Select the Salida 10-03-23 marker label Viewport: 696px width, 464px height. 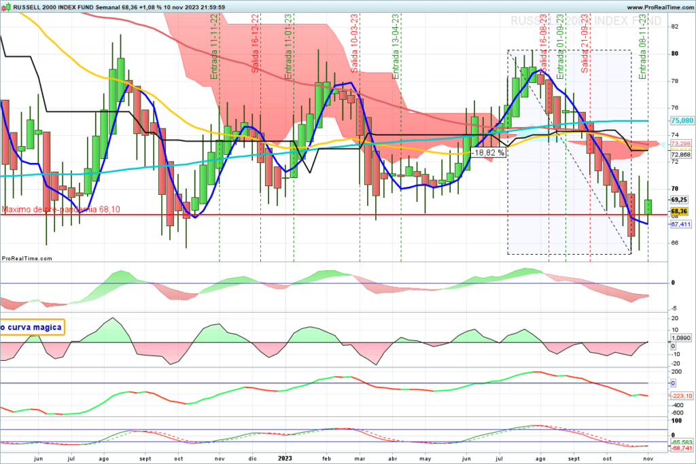click(x=355, y=43)
